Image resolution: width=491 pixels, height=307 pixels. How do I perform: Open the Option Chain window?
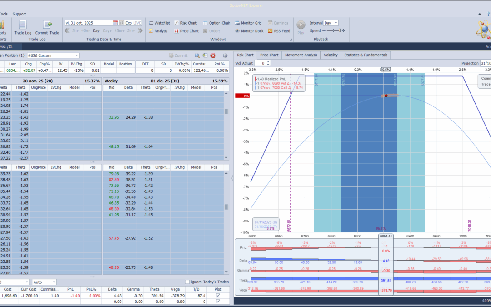(x=216, y=23)
